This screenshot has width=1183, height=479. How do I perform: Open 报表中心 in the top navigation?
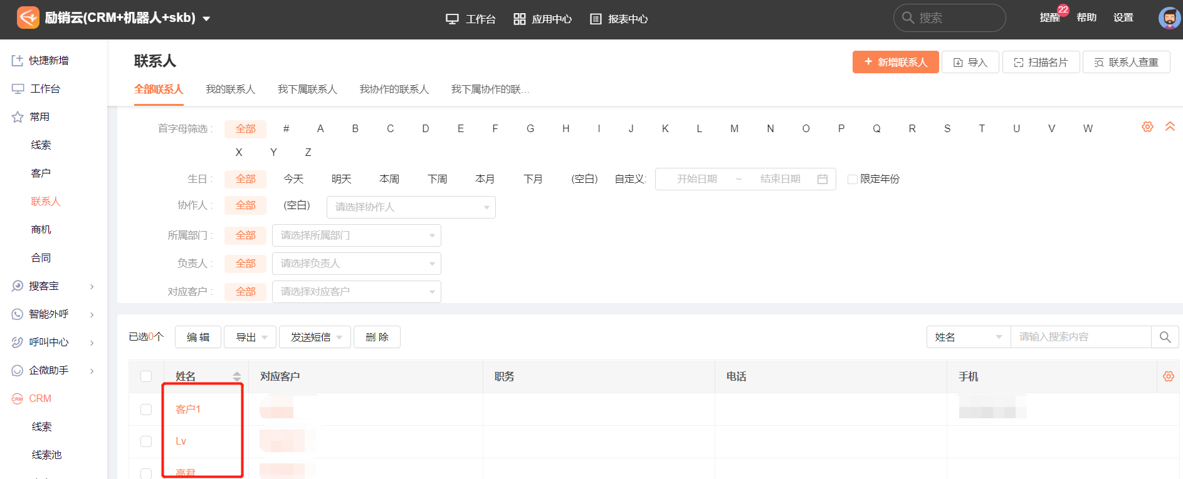[619, 19]
